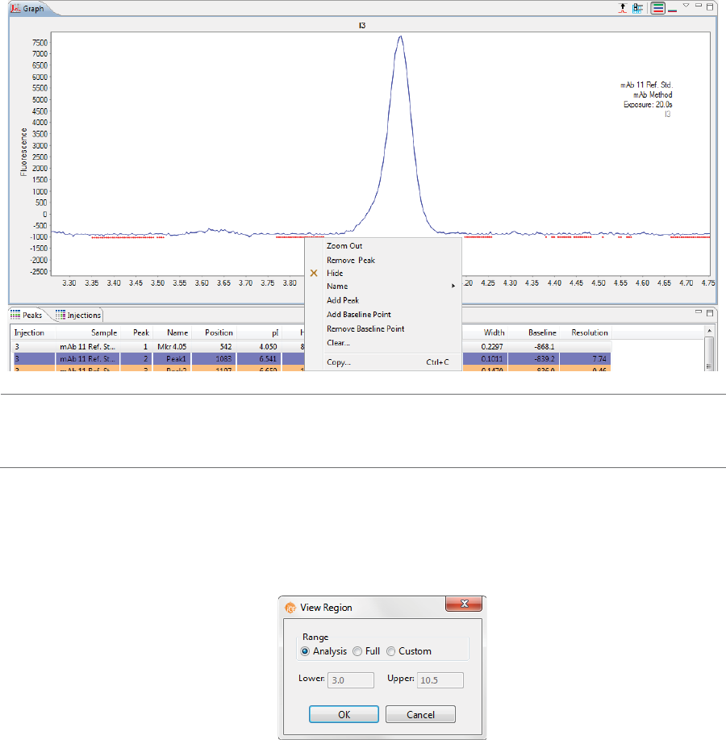Select the stacked traces view icon

point(657,8)
